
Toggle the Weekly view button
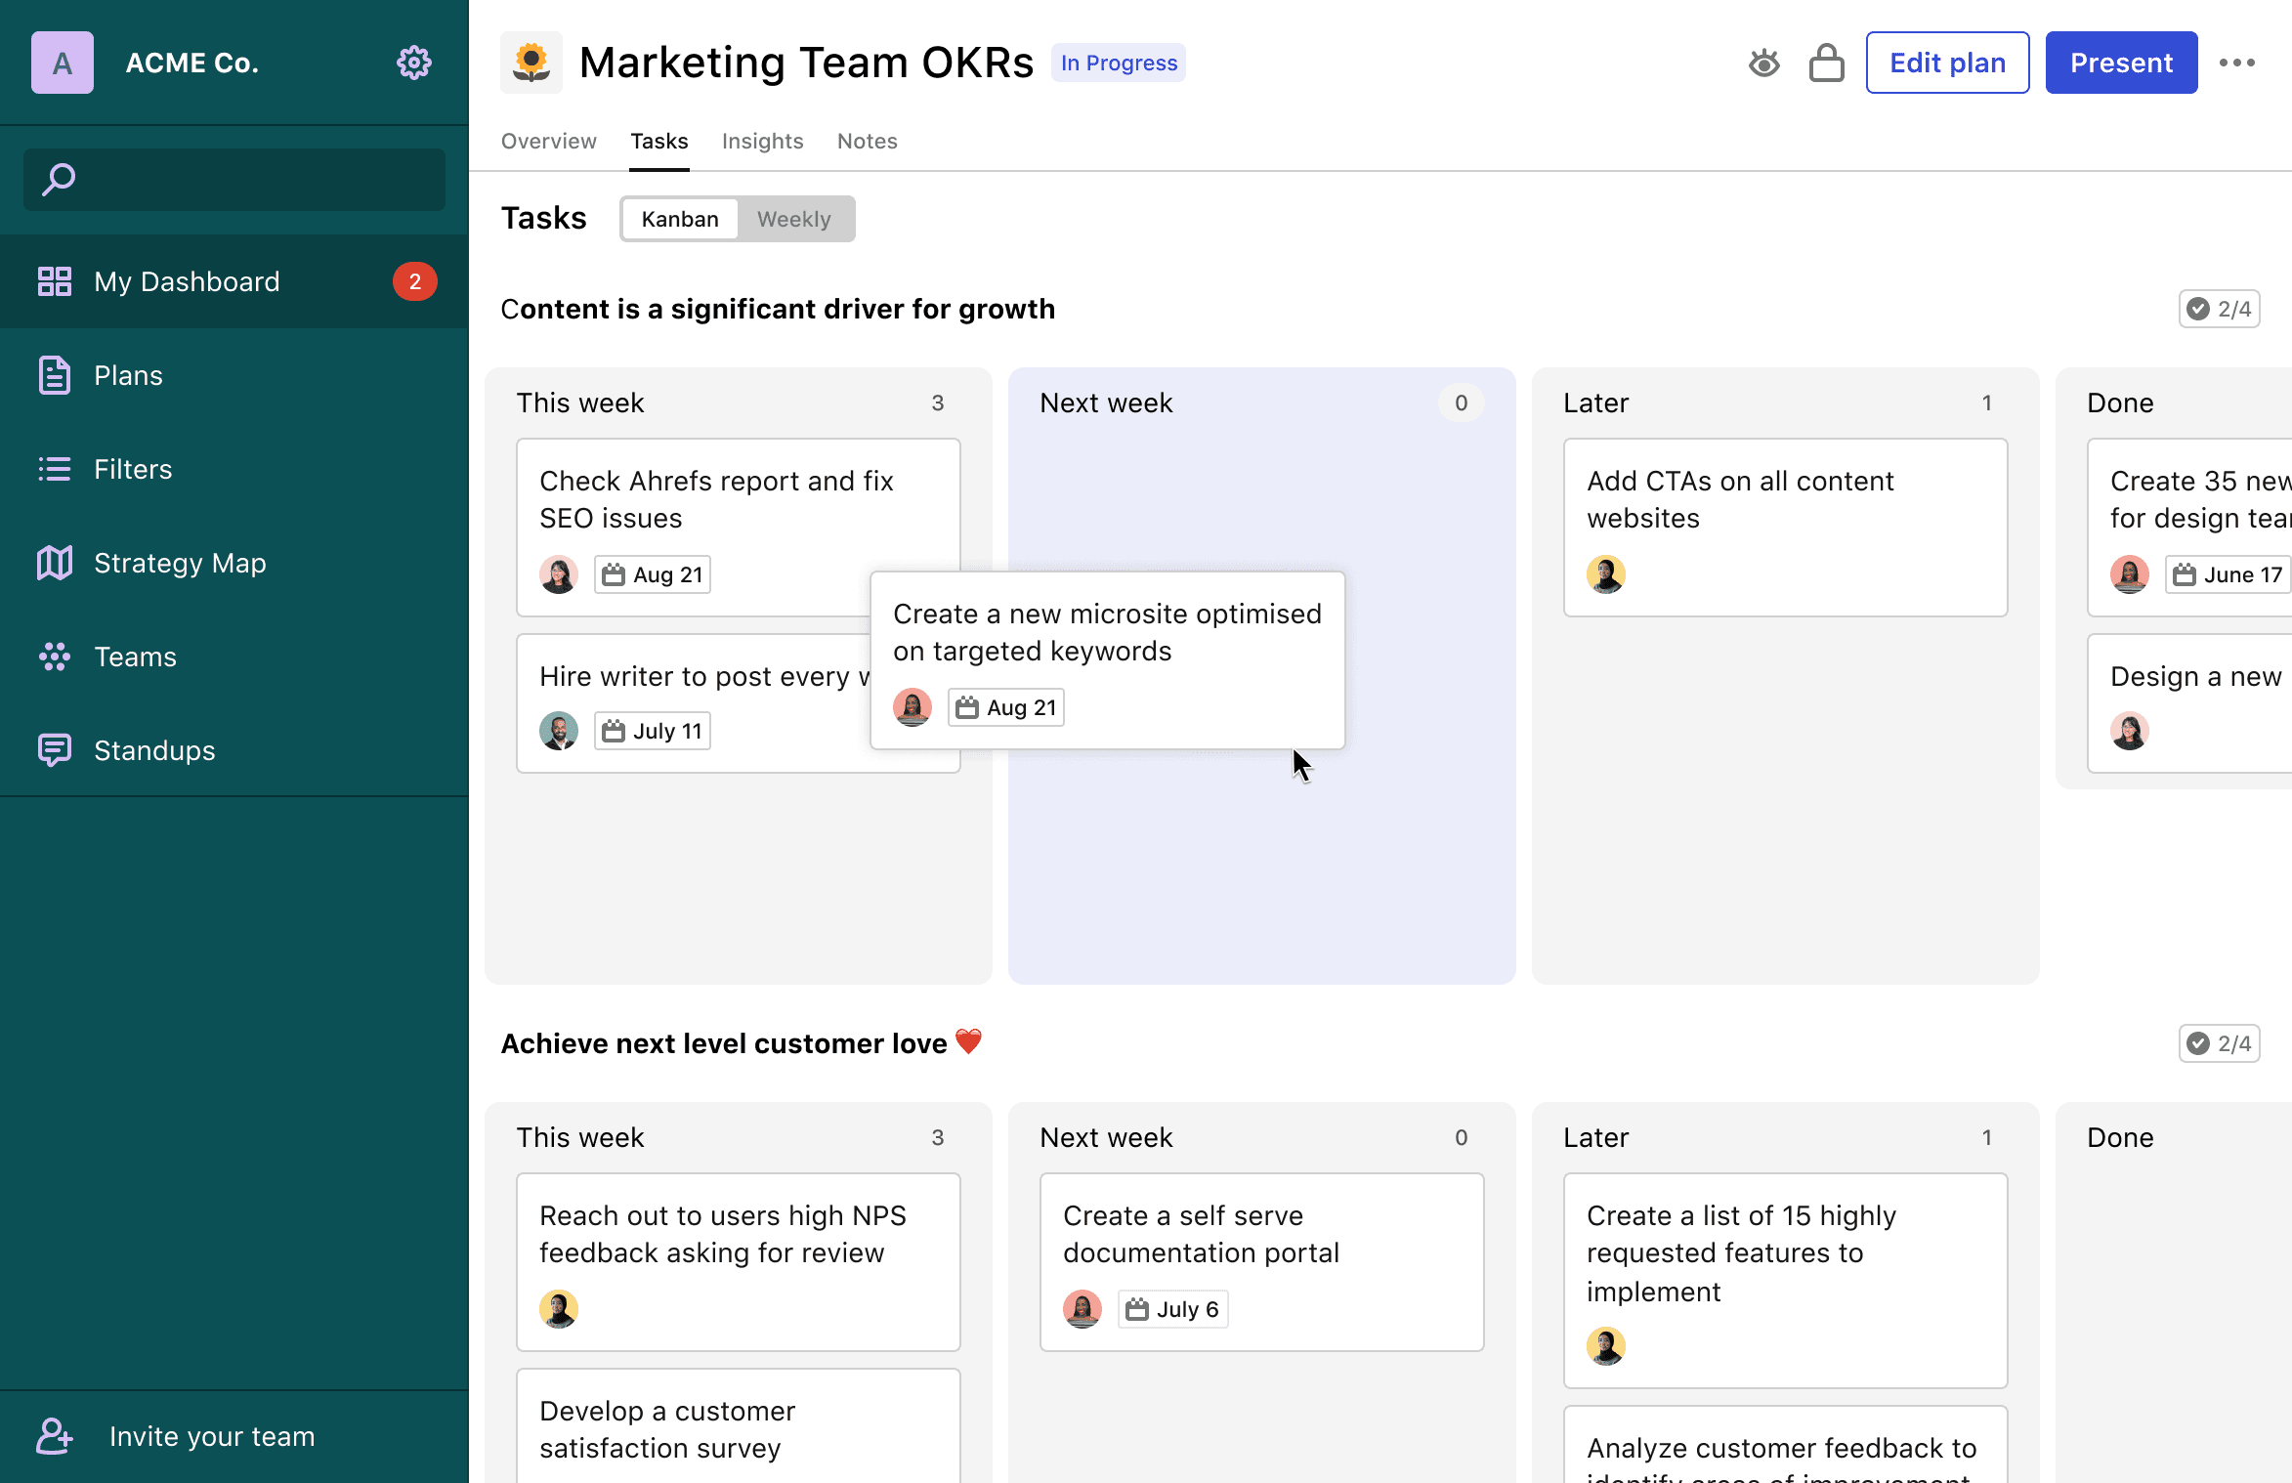coord(793,219)
